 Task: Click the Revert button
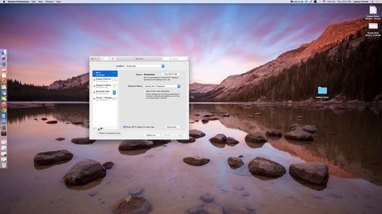click(167, 135)
